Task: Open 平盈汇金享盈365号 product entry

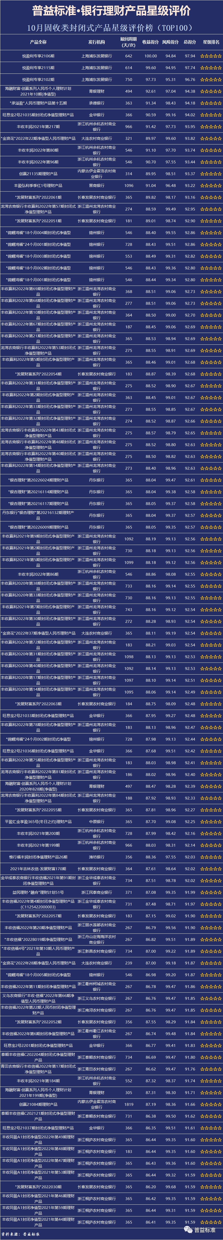Action: 38,822
